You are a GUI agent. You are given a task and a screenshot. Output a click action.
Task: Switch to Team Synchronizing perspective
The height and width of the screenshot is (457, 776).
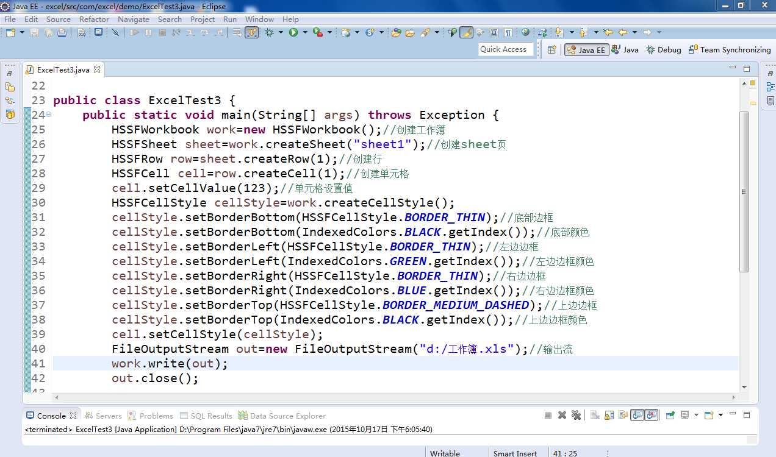pos(730,50)
